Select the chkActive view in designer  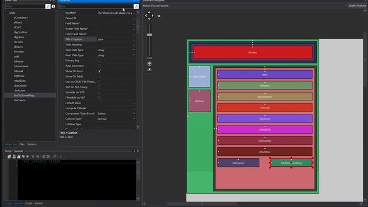[264, 152]
